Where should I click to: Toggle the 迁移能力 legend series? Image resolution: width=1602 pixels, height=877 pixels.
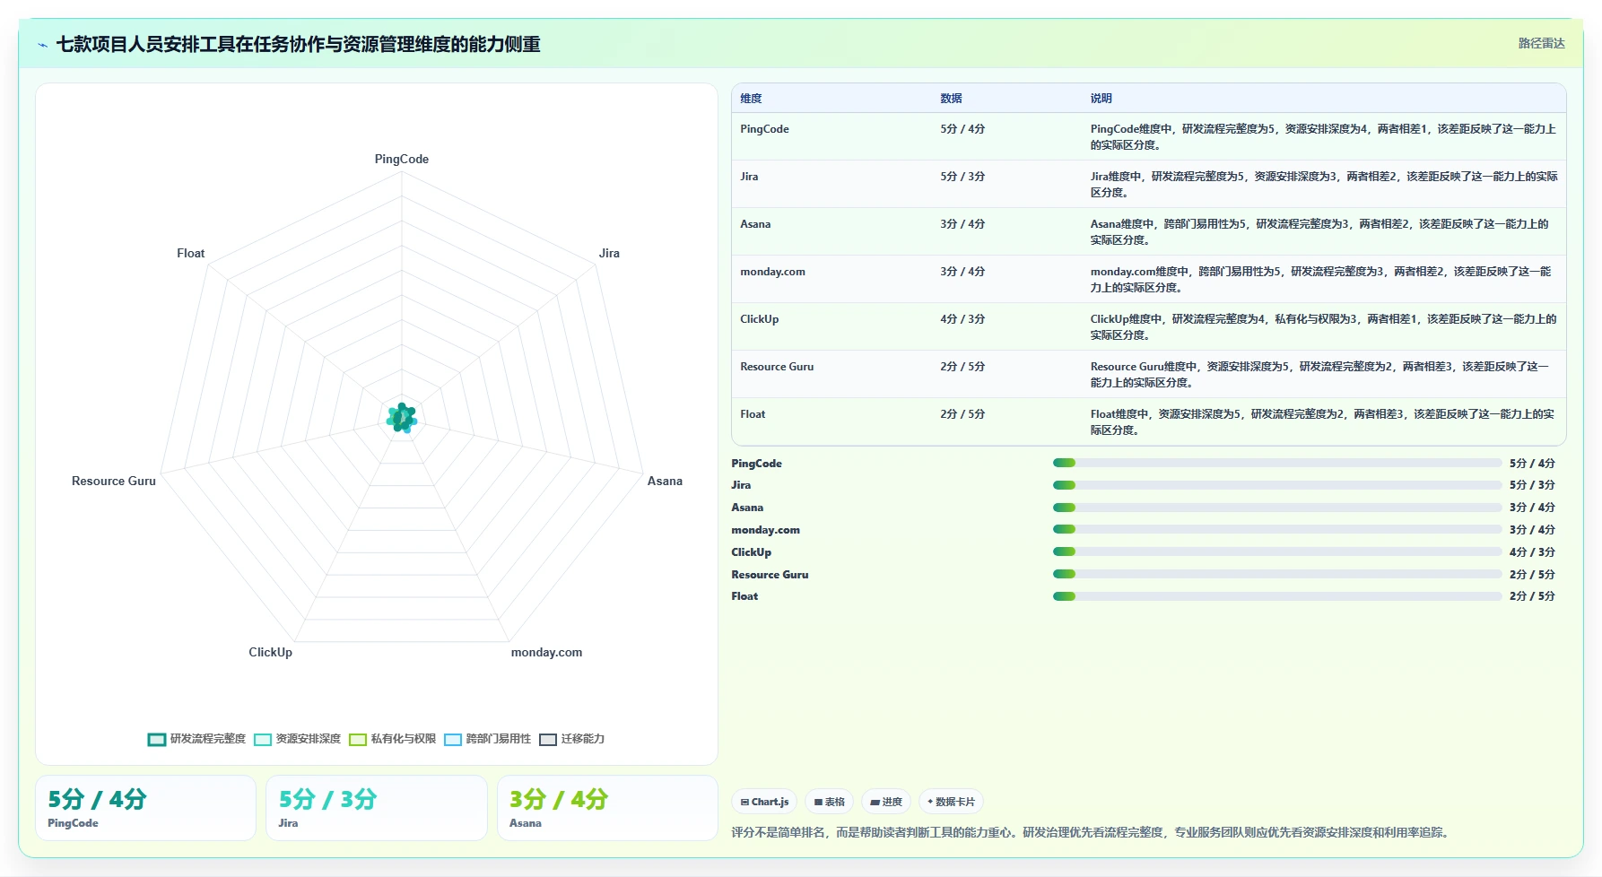(572, 739)
